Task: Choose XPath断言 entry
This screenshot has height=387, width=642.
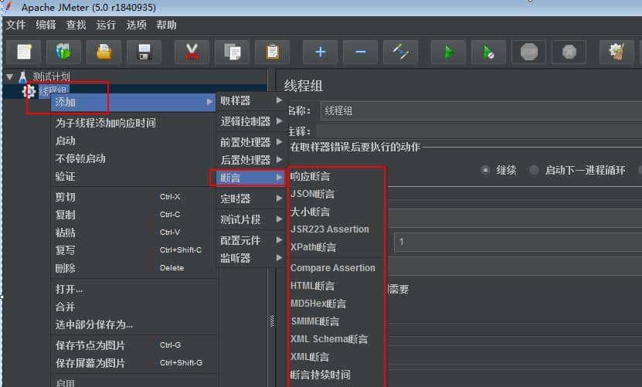Action: (313, 247)
